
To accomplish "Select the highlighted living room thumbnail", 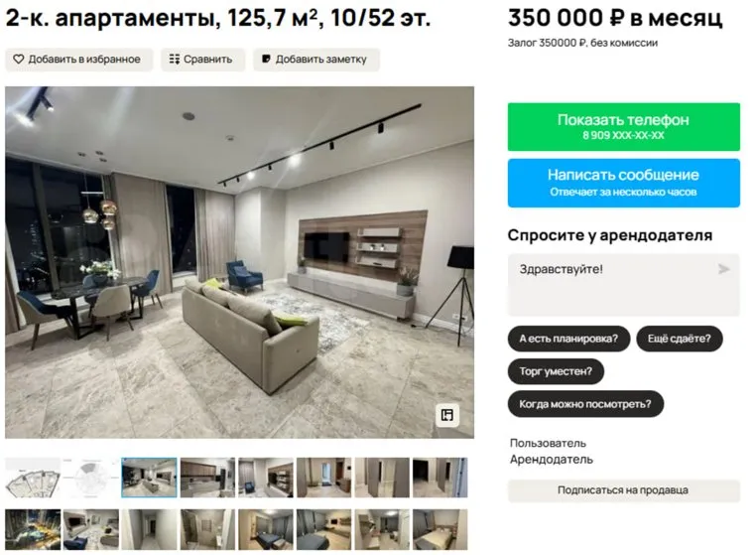I will tap(149, 478).
